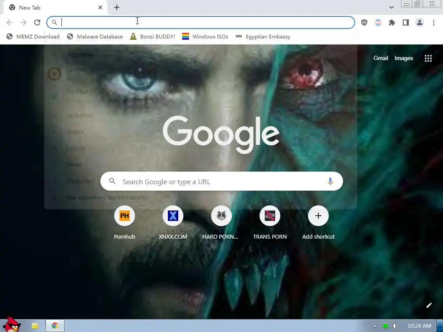Screen dimensions: 443x332
Task: Open the MEMZ Download bookmark
Action: (33, 37)
